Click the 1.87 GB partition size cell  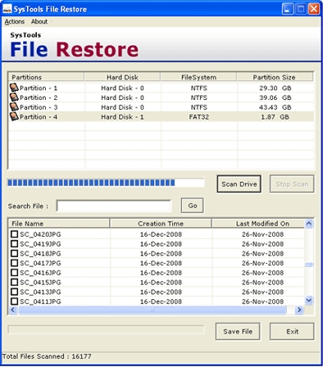pos(275,117)
